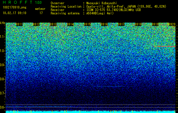
Task: Click the HROFFT 1.0.0 title text
Action: tap(22, 2)
